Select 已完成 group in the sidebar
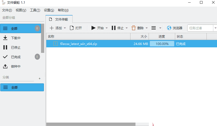 coord(16,57)
